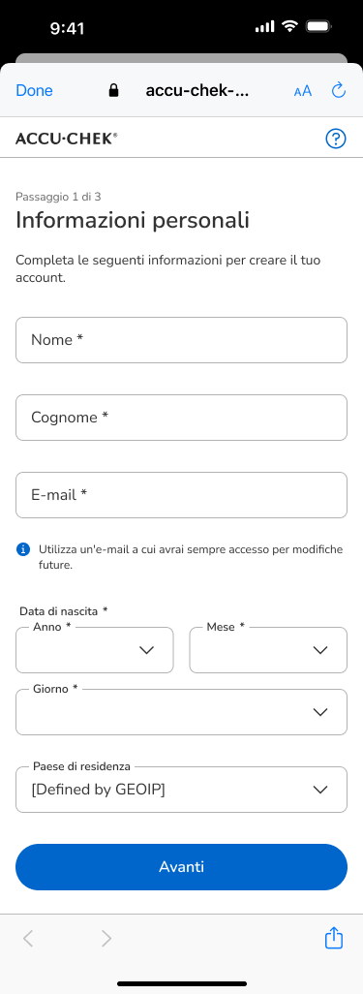Screen dimensions: 363x994
Task: Expand the Paese di residenza selector
Action: (181, 790)
